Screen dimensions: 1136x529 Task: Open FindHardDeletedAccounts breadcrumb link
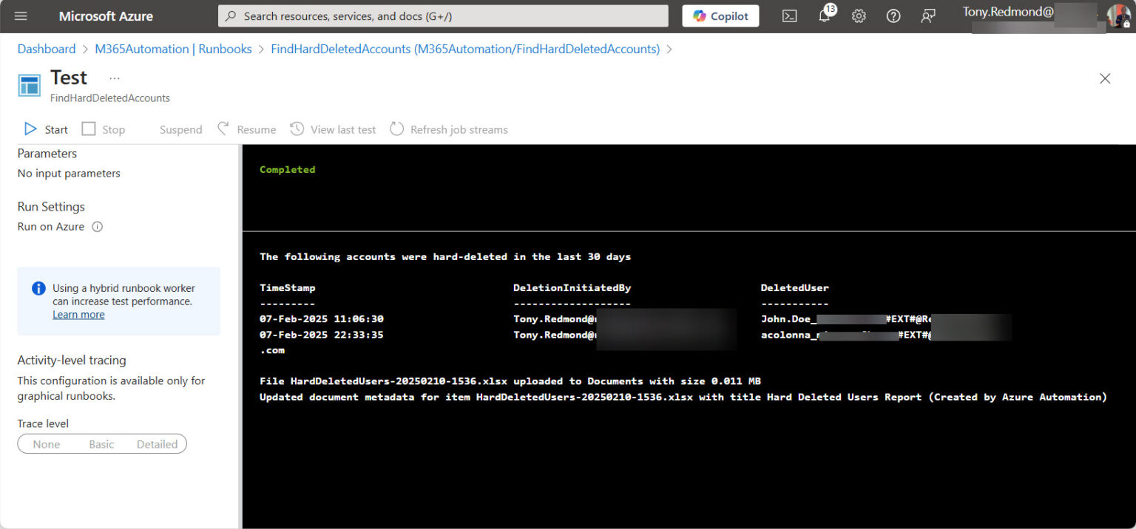(465, 49)
